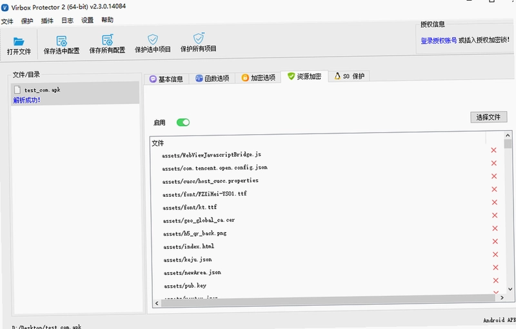The image size is (516, 329).
Task: Click the horizontal scrollbar track of the file list
Action: 328,301
